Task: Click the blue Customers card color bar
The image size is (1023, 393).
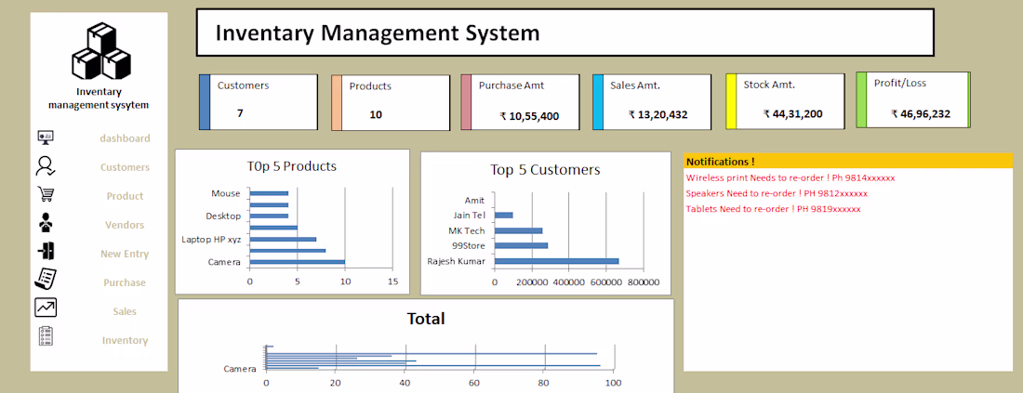Action: [x=205, y=101]
